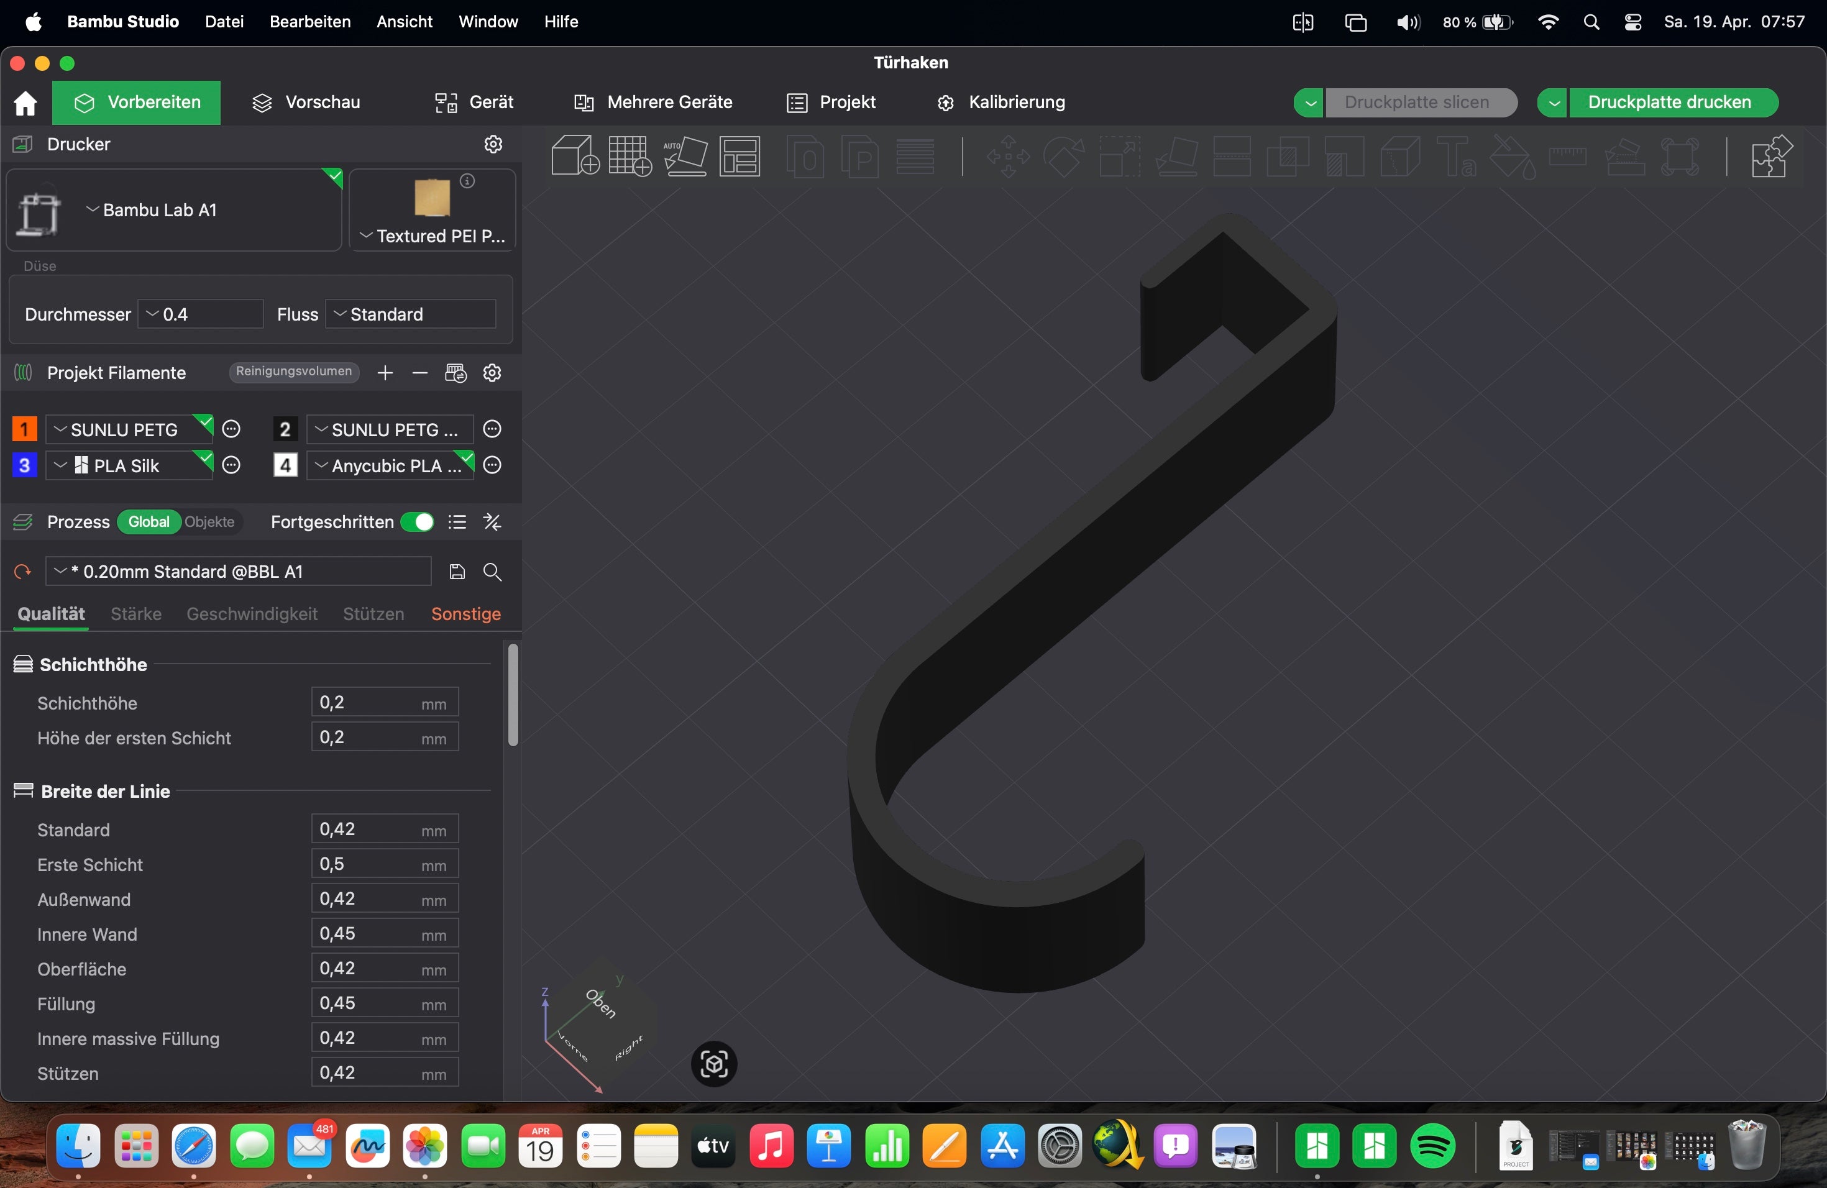Image resolution: width=1827 pixels, height=1188 pixels.
Task: Switch to the Stärke tab
Action: (x=136, y=614)
